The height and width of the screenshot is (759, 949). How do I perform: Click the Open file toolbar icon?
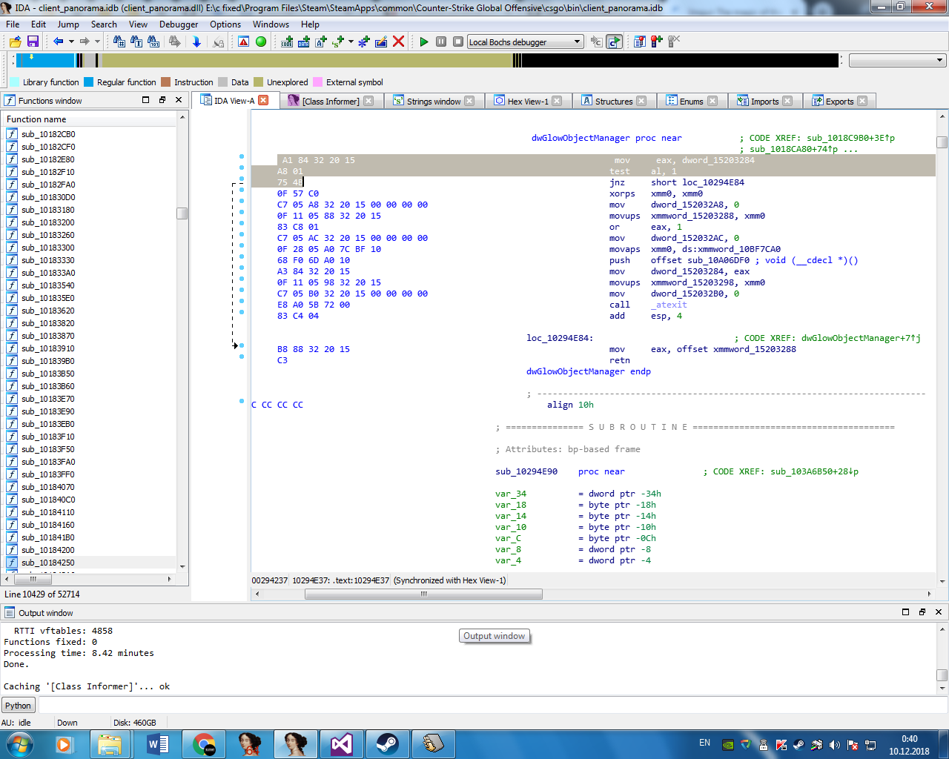(x=15, y=42)
